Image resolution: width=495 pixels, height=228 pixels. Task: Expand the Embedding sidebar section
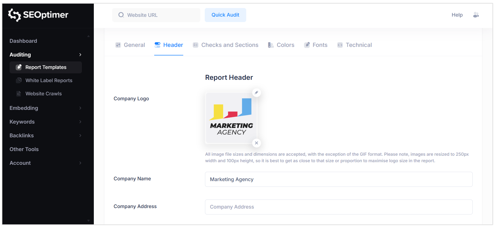click(80, 108)
